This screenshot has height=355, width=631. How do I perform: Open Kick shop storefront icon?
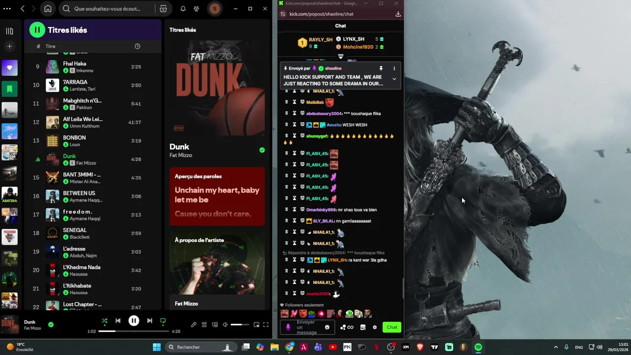pos(363,327)
